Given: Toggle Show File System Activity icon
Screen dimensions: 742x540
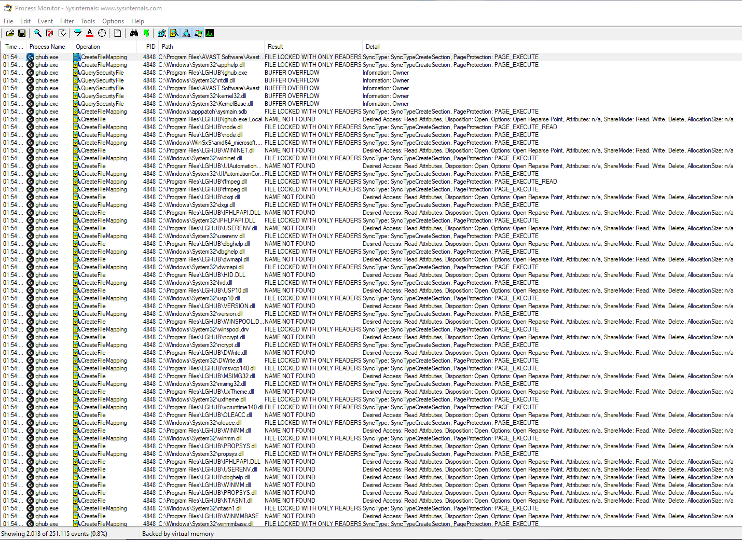Looking at the screenshot, I should 174,33.
